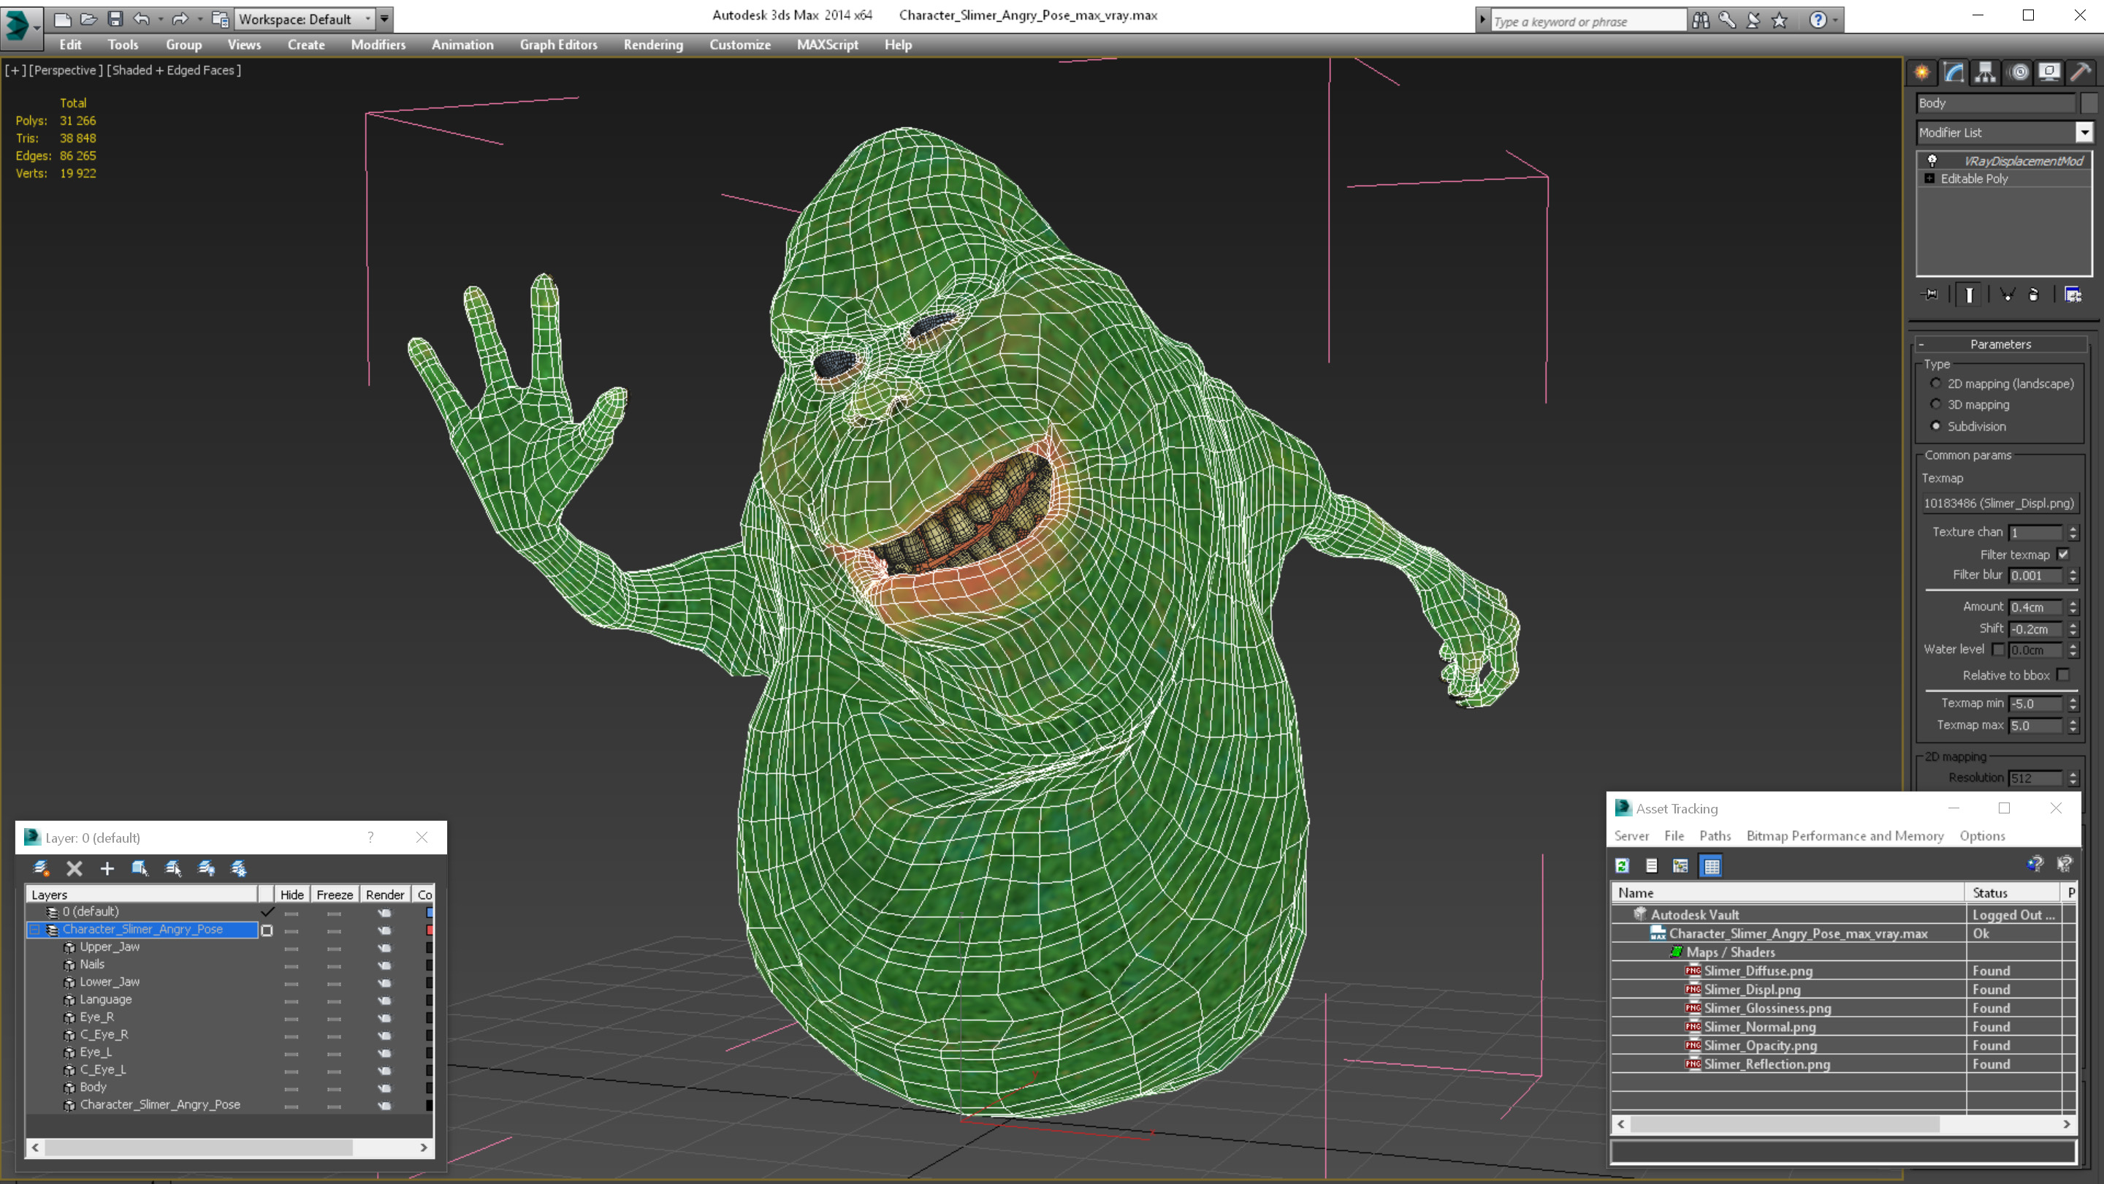Sort by the Freeze column header in the Layer dialog
The height and width of the screenshot is (1184, 2104).
pos(335,895)
